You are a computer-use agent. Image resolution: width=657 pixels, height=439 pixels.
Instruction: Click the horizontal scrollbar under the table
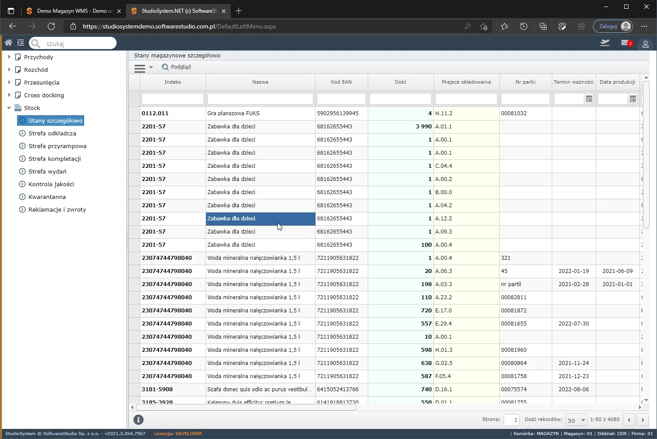[246, 407]
